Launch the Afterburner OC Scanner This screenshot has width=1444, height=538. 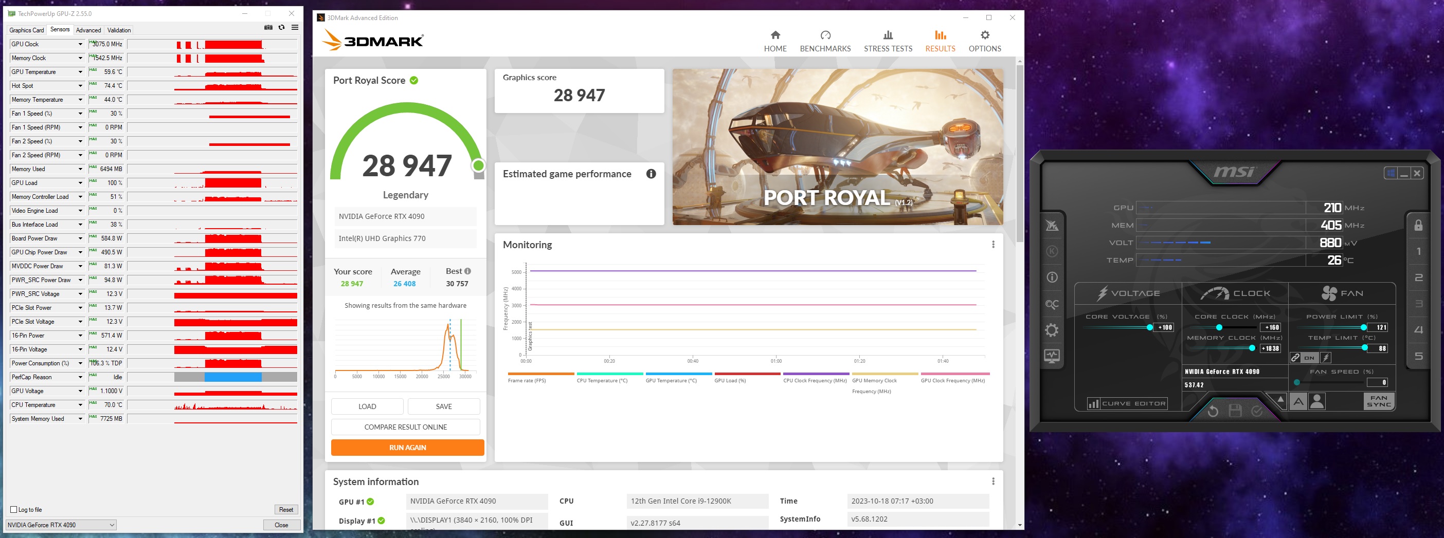[x=1052, y=304]
